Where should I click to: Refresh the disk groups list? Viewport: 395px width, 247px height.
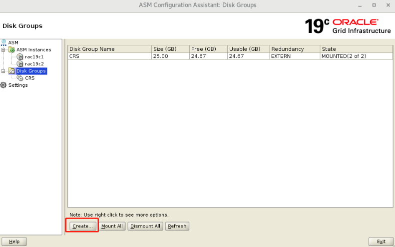coord(177,226)
